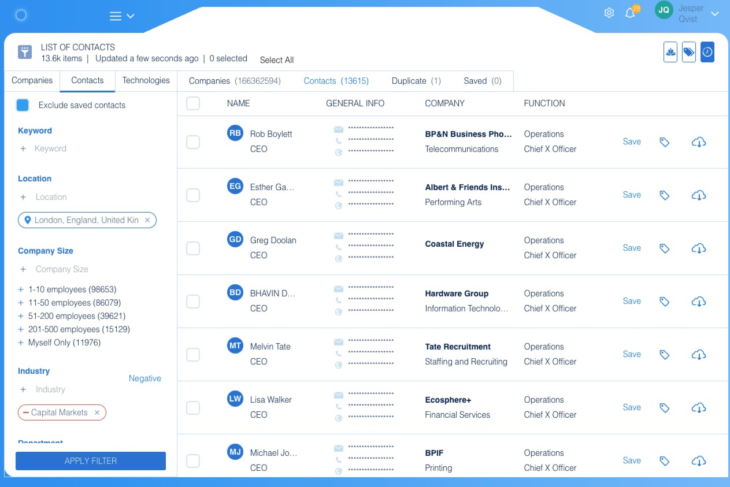Click the history clock icon in top right
This screenshot has height=487, width=730.
(707, 52)
